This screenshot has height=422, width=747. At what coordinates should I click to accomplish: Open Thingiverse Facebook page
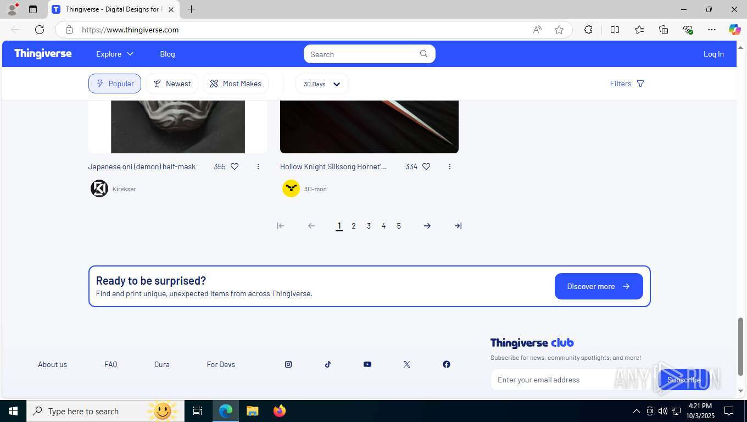point(447,364)
